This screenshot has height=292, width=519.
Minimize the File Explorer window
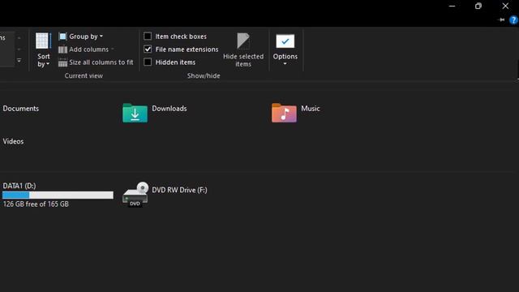452,6
